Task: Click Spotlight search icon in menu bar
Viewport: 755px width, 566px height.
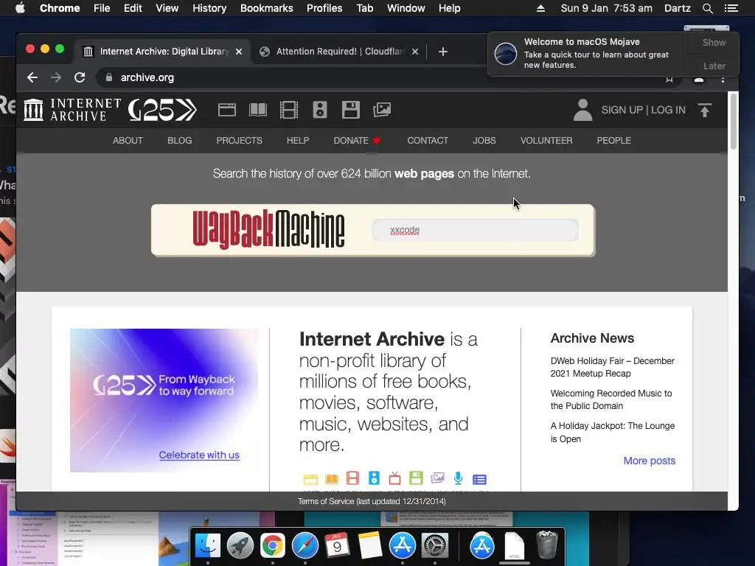Action: tap(707, 8)
